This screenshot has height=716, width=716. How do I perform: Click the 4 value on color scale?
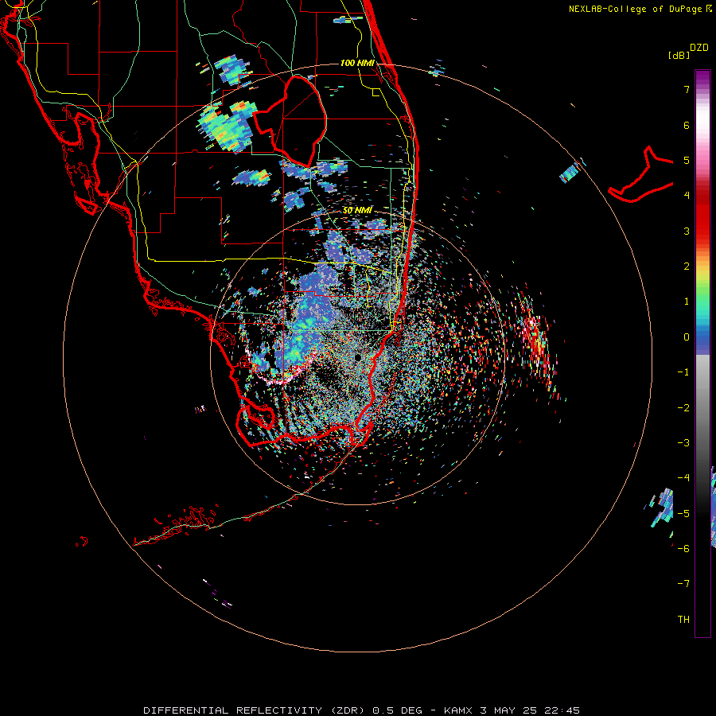[687, 196]
